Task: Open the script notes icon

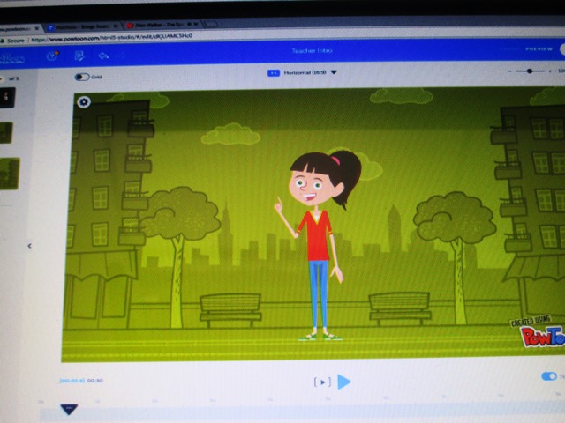Action: [79, 56]
